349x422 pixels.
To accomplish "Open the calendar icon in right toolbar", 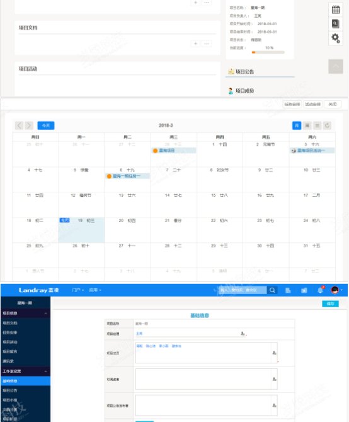I will tap(335, 10).
